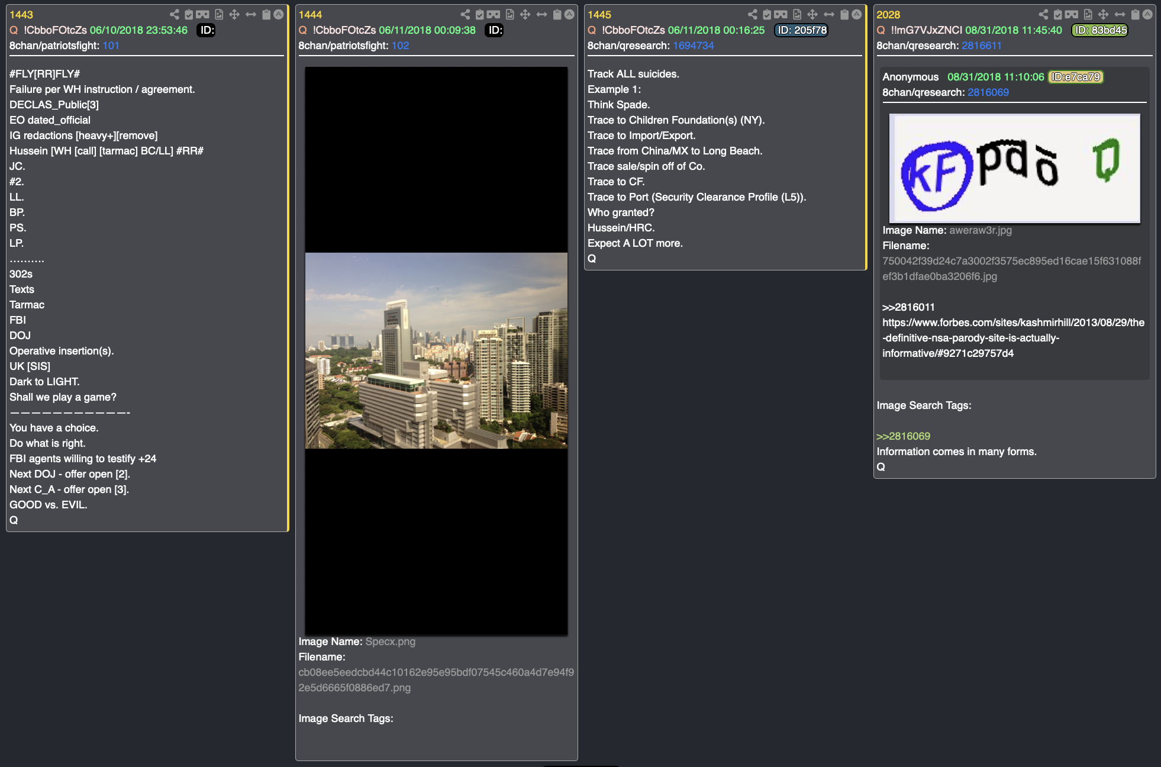Click the ID:e7ca79 badge on anonymous post

pos(1075,77)
